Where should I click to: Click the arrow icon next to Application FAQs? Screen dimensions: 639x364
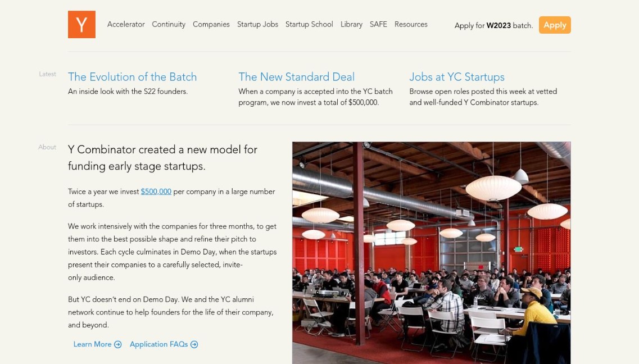194,344
